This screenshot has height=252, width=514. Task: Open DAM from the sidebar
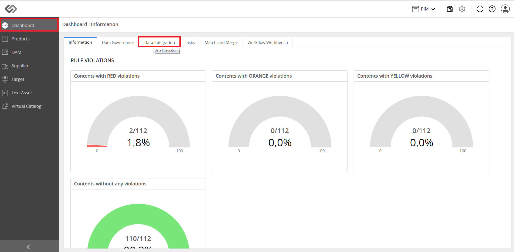click(29, 52)
